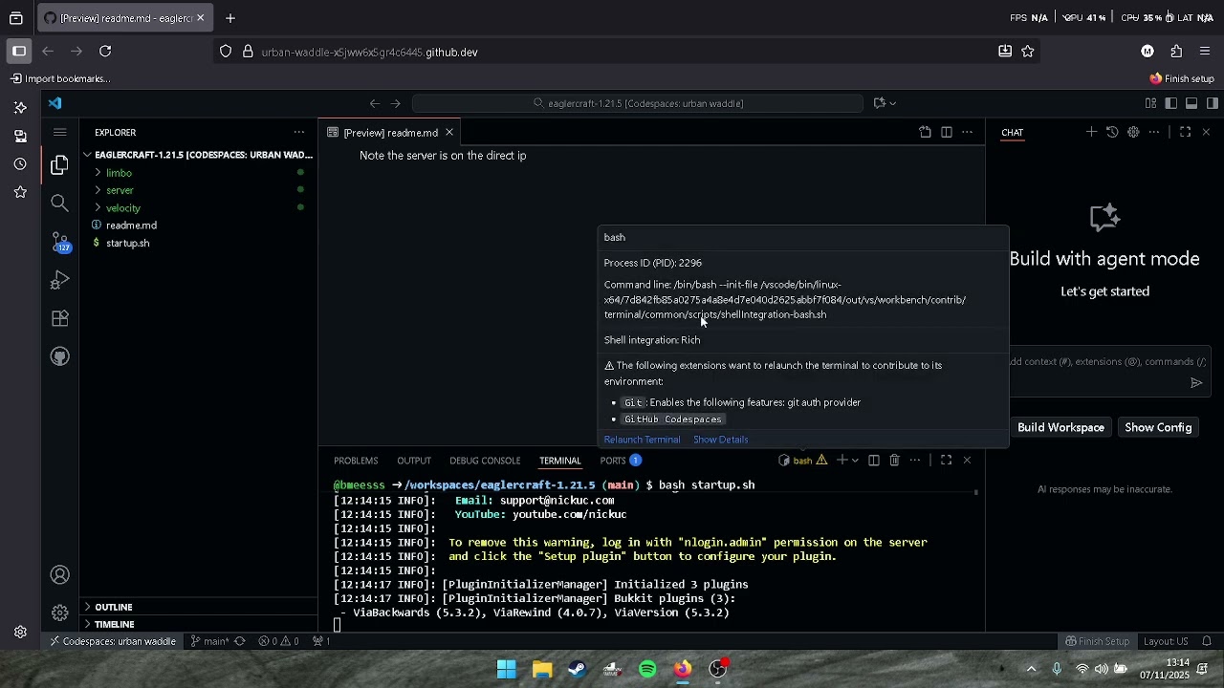Open terminal panel More Actions menu
This screenshot has height=688, width=1224.
tap(915, 461)
